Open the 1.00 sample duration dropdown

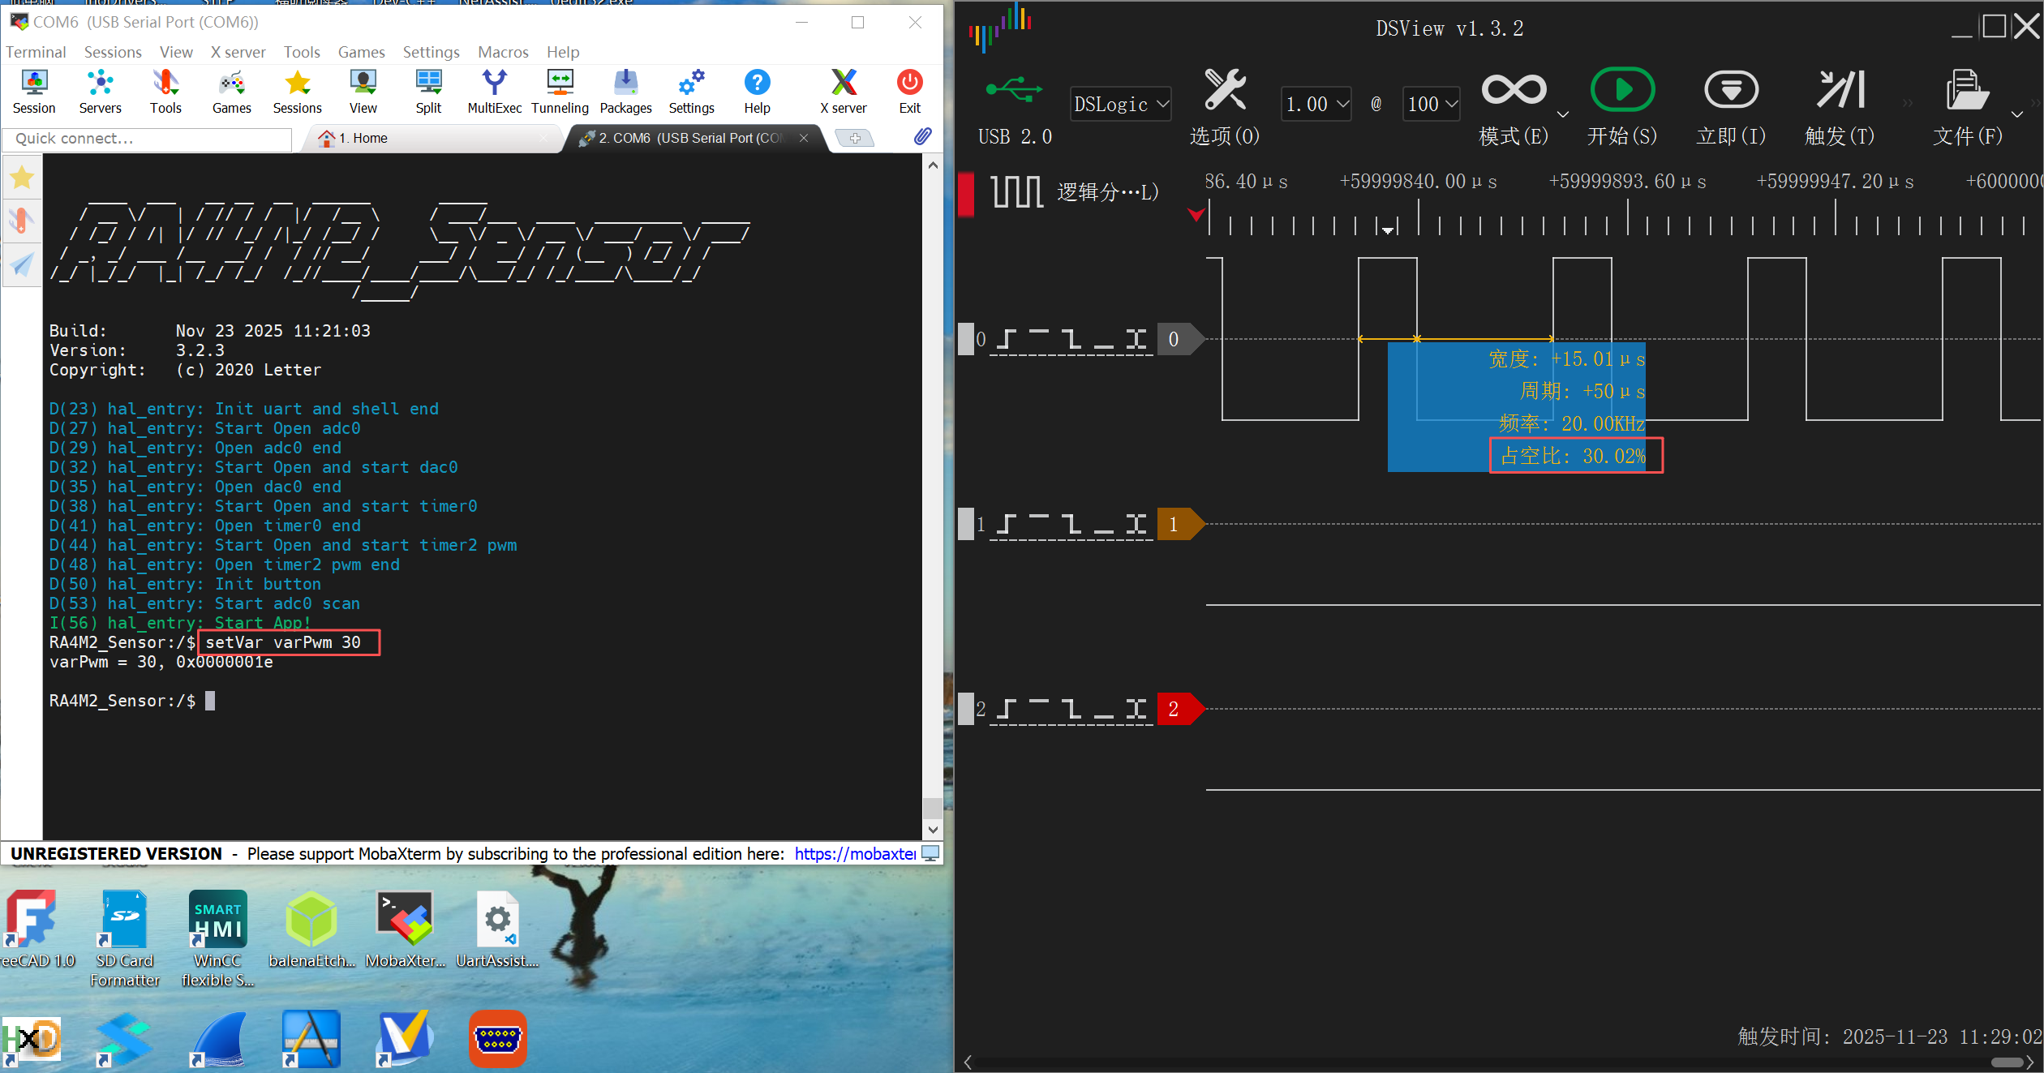tap(1316, 104)
